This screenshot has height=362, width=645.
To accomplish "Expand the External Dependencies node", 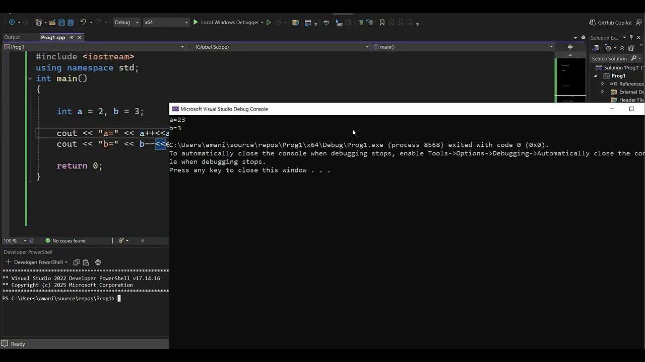I will (x=602, y=92).
